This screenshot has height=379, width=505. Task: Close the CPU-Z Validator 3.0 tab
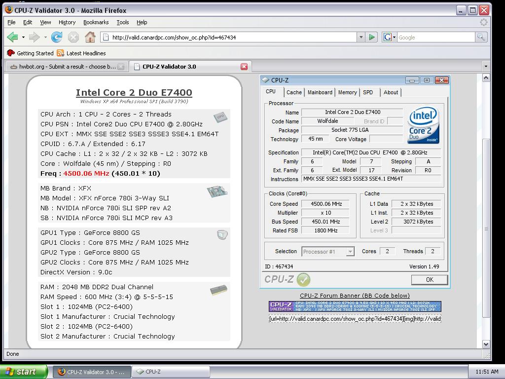point(244,67)
